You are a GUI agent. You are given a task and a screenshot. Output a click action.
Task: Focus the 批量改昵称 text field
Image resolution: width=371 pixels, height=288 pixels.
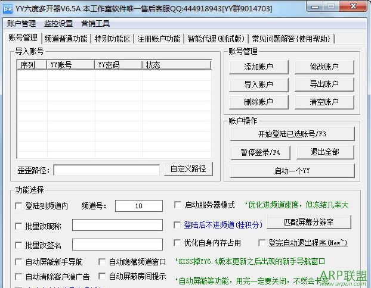tap(118, 225)
